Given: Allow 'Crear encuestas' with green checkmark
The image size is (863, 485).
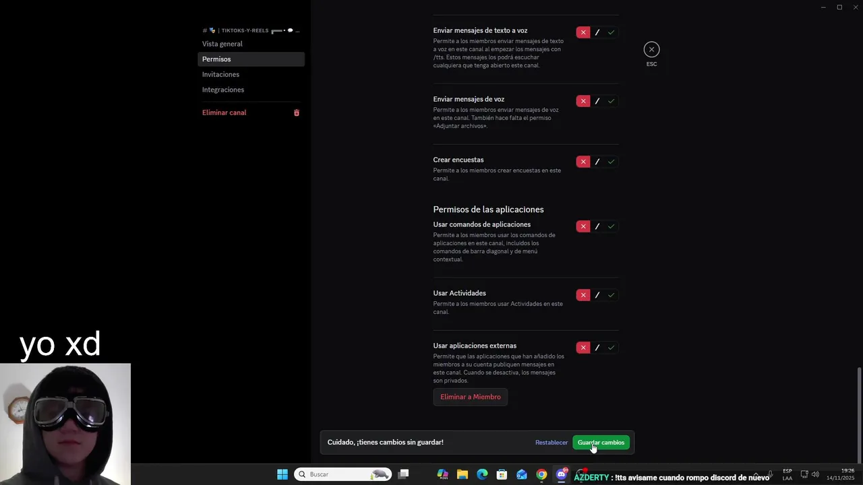Looking at the screenshot, I should click(x=612, y=162).
